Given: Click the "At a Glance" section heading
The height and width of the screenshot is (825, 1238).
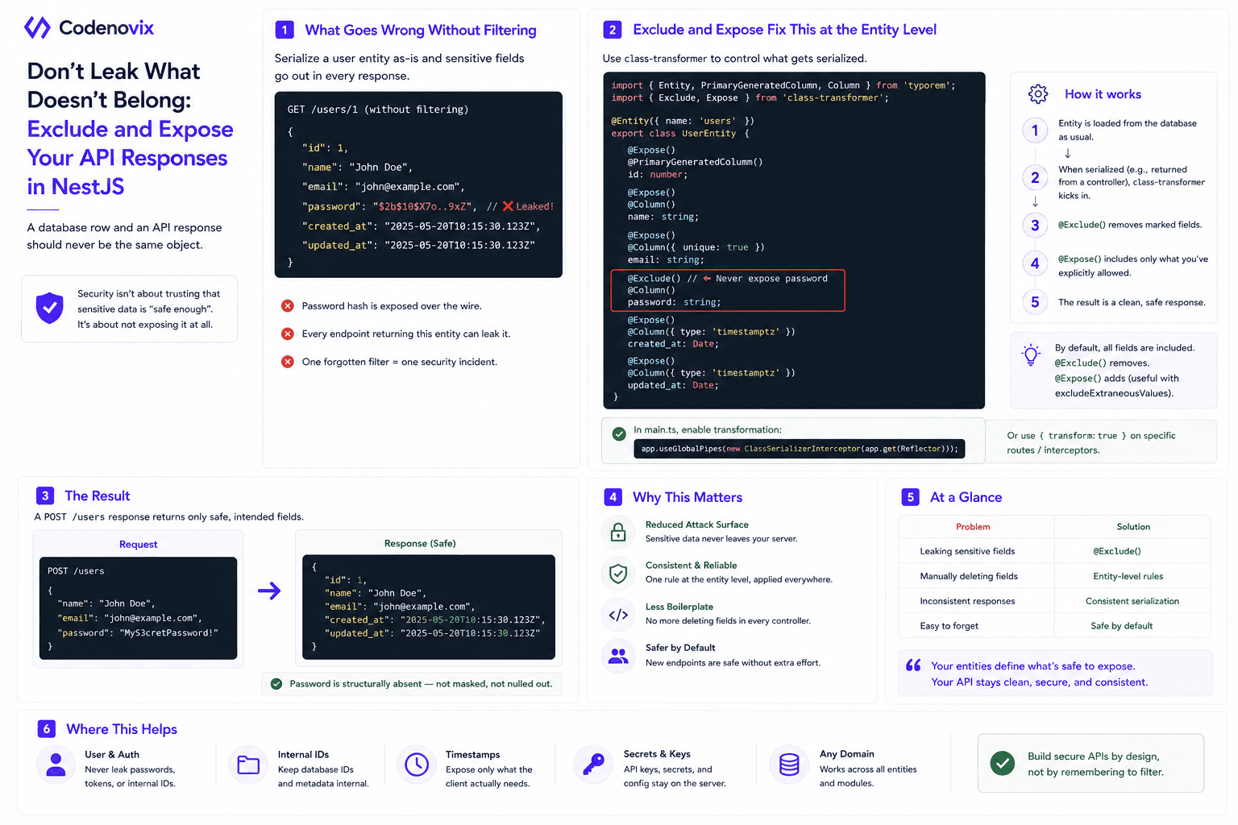Looking at the screenshot, I should coord(966,498).
